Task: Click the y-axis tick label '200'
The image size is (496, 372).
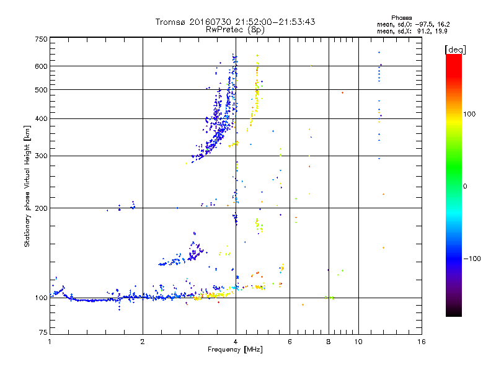Action: (x=41, y=208)
